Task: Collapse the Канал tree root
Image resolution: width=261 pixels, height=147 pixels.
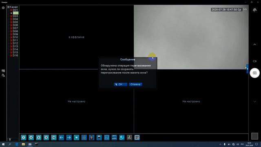Action: 8,7
